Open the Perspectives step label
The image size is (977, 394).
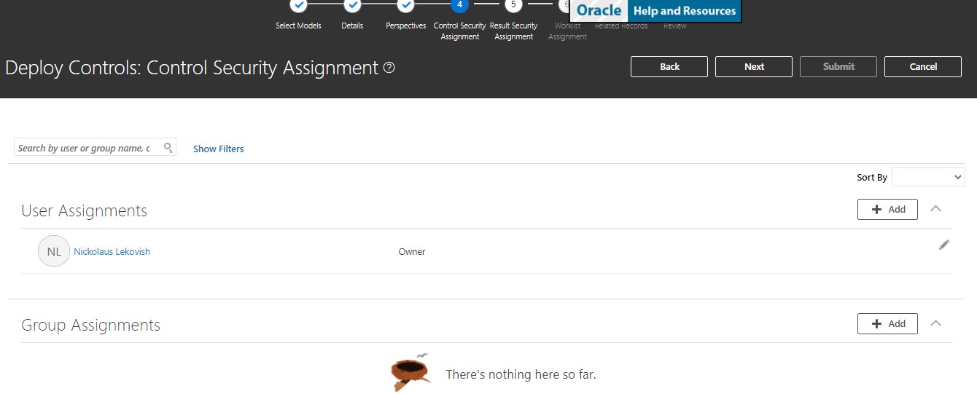(x=406, y=25)
